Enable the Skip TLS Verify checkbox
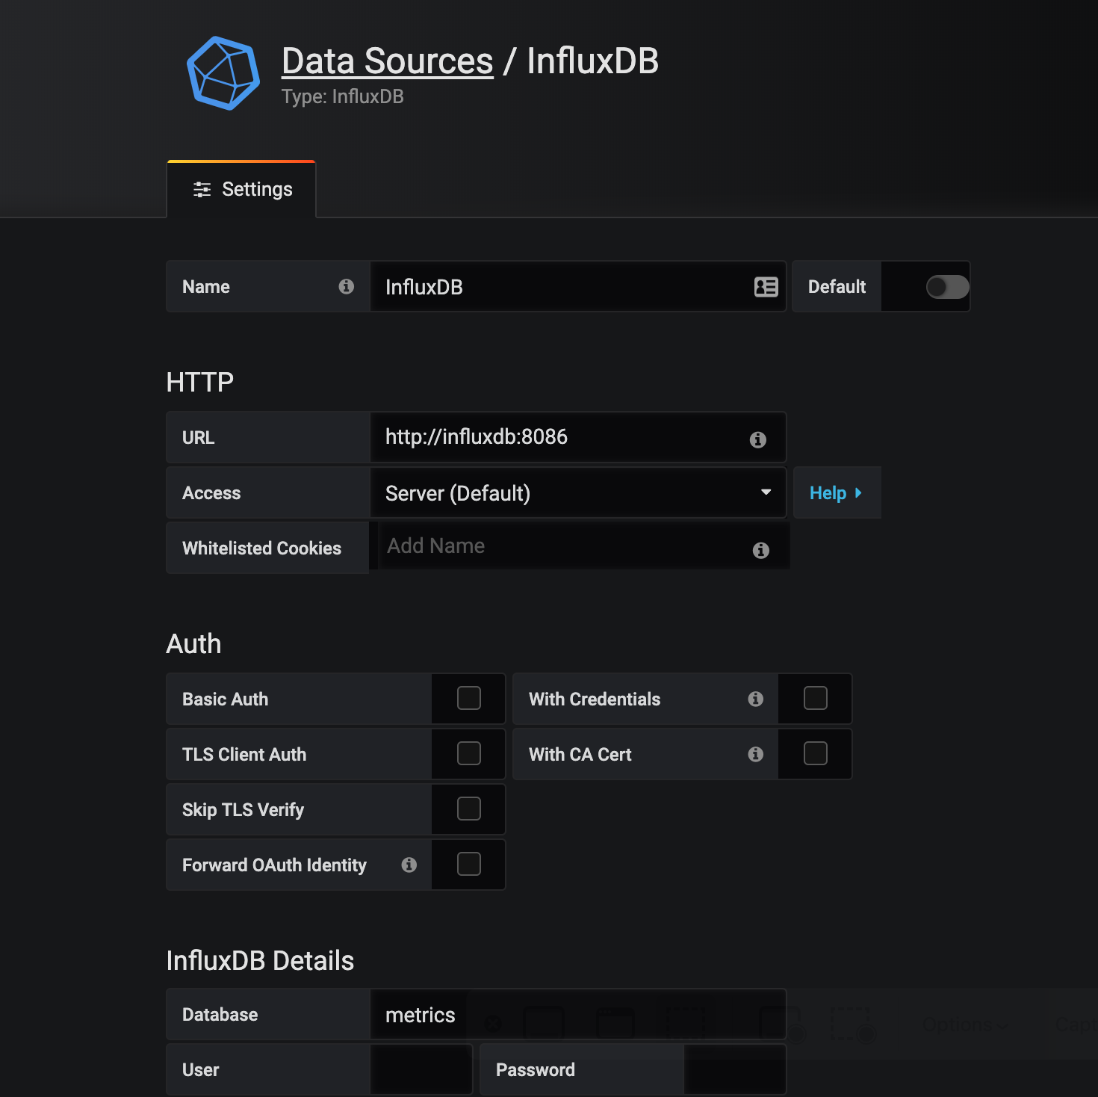Image resolution: width=1098 pixels, height=1097 pixels. [x=469, y=809]
